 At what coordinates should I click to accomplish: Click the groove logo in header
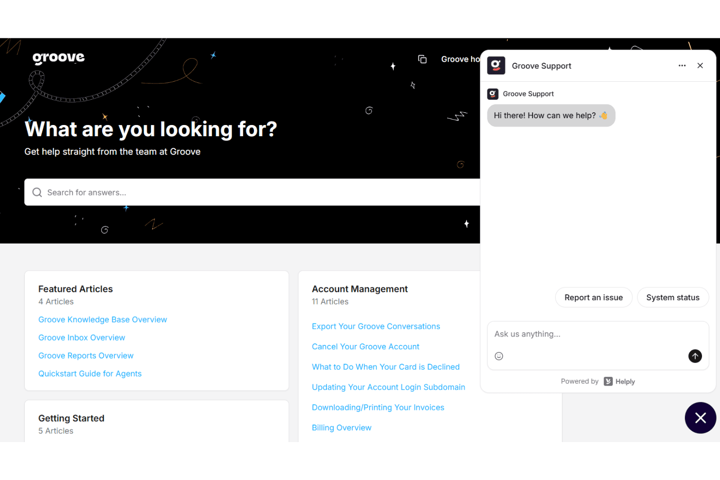tap(58, 58)
